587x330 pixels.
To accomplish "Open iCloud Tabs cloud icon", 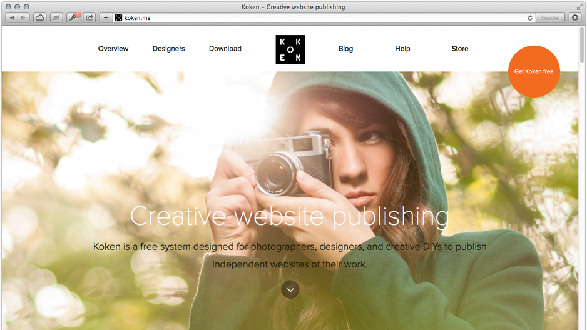I will point(39,17).
